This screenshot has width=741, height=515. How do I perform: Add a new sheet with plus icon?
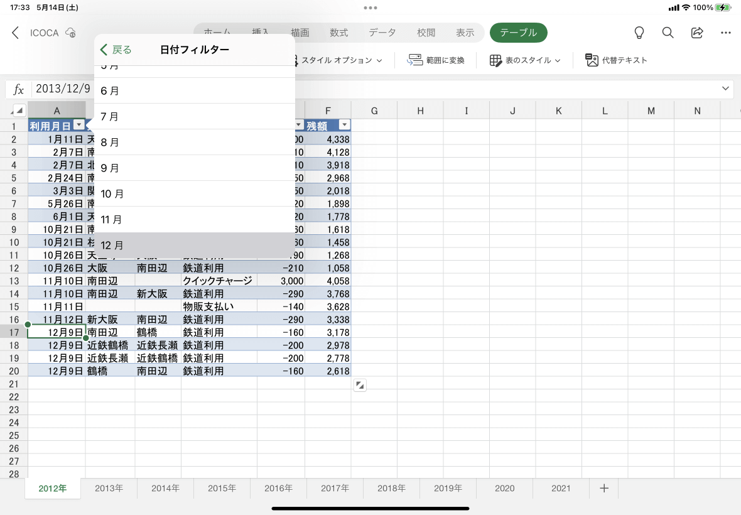coord(604,488)
